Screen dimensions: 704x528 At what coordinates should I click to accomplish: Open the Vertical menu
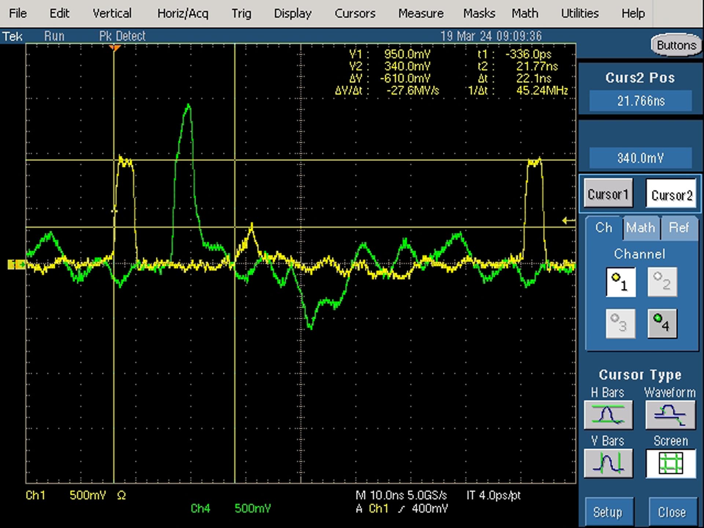(112, 14)
